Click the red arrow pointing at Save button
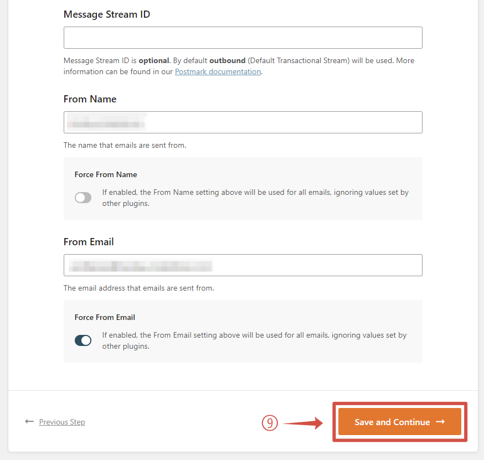The height and width of the screenshot is (460, 484). 303,423
